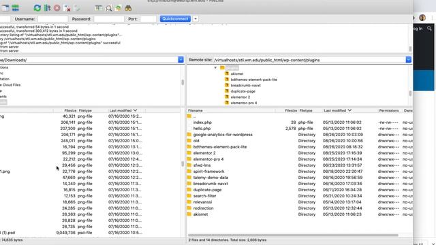Image resolution: width=436 pixels, height=245 pixels.
Task: Select the parent directory '..' folder row
Action: pos(300,116)
